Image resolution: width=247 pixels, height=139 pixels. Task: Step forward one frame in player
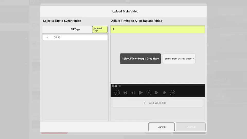click(x=156, y=93)
